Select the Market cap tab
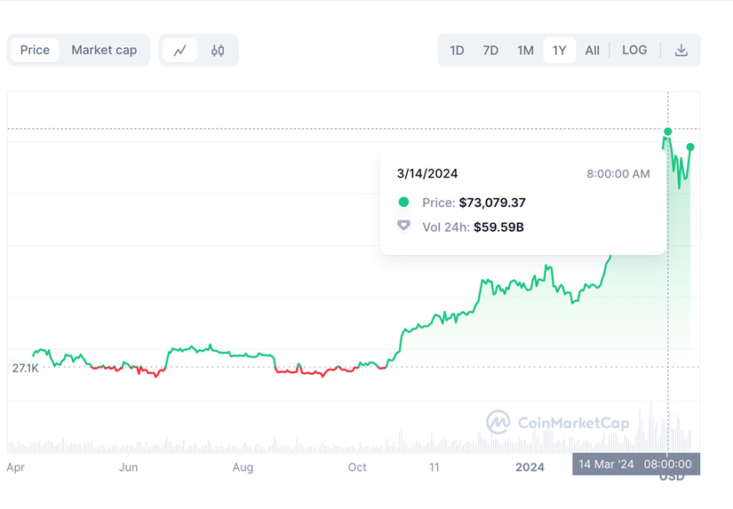This screenshot has width=733, height=509. click(104, 50)
